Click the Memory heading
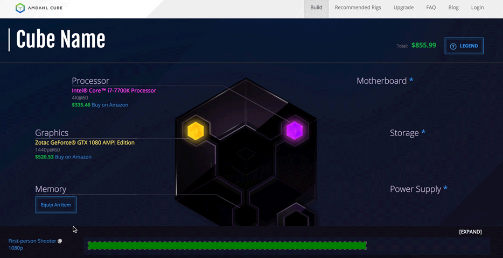The width and height of the screenshot is (503, 258). [x=51, y=189]
